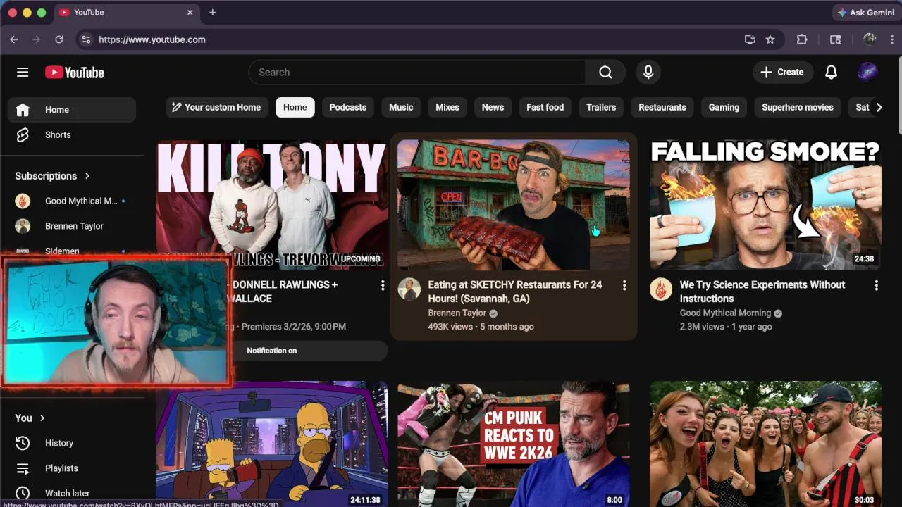The width and height of the screenshot is (902, 507).
Task: Click the browser address bar URL
Action: [152, 39]
